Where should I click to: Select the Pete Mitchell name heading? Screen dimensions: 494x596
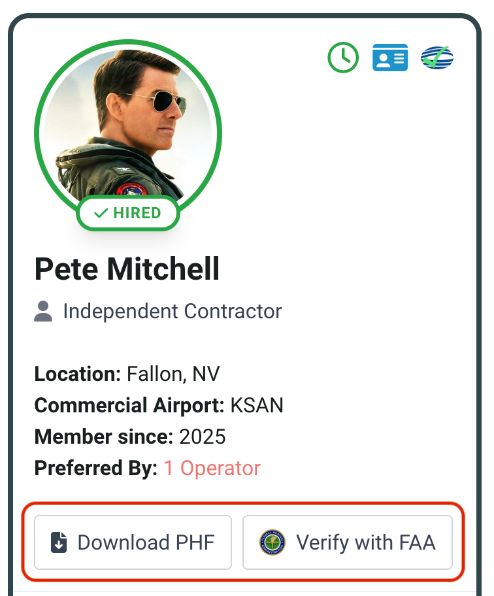[x=127, y=269]
